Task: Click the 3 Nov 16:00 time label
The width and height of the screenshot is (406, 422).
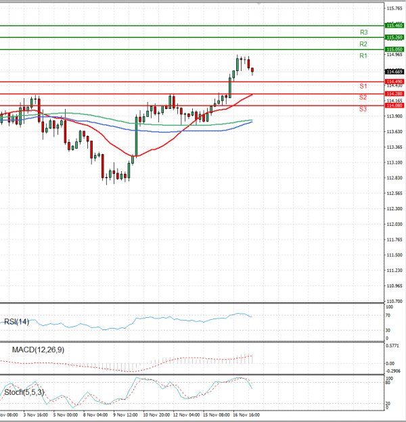Action: (36, 415)
